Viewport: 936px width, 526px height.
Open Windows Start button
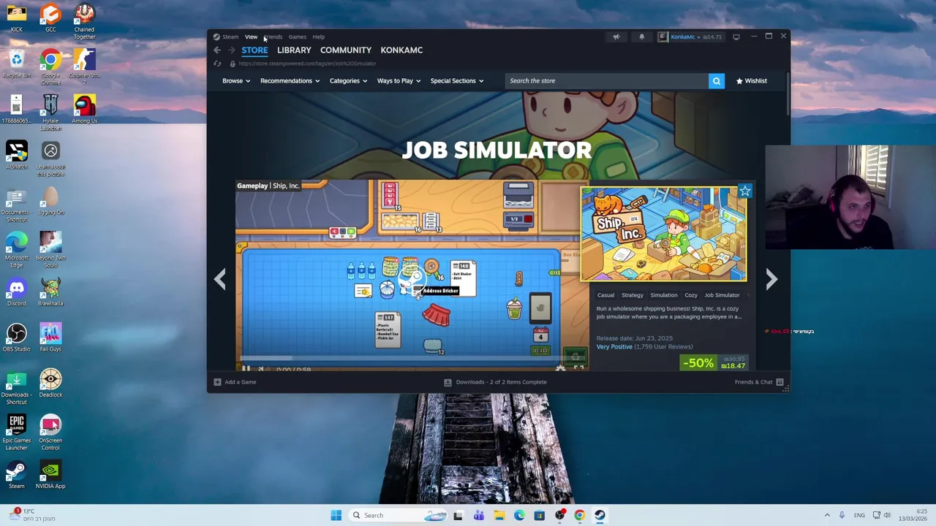(336, 515)
